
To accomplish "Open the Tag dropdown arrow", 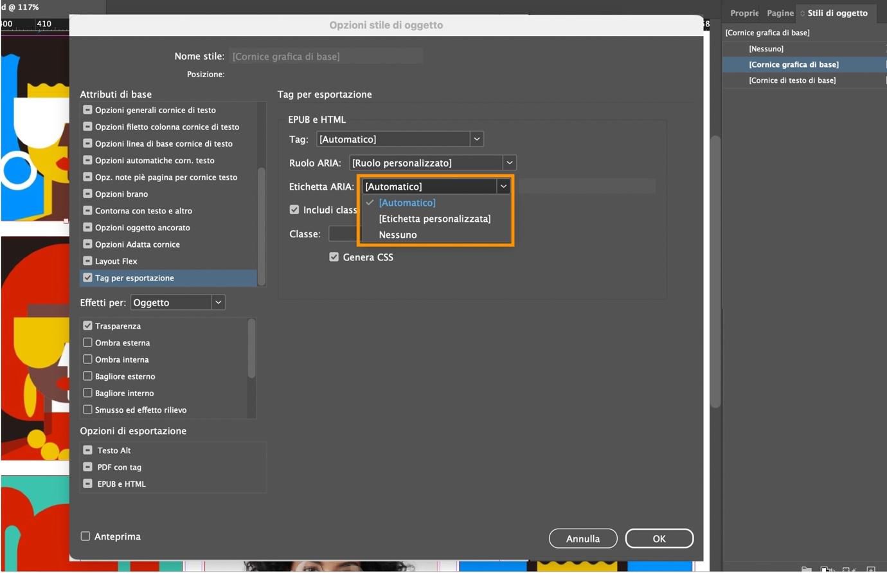I will coord(476,139).
